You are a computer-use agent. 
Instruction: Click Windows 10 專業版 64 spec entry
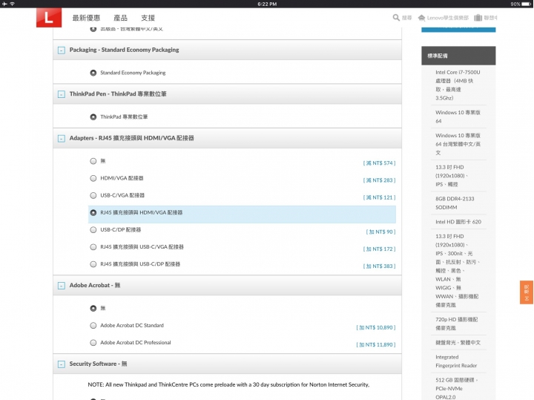click(458, 117)
